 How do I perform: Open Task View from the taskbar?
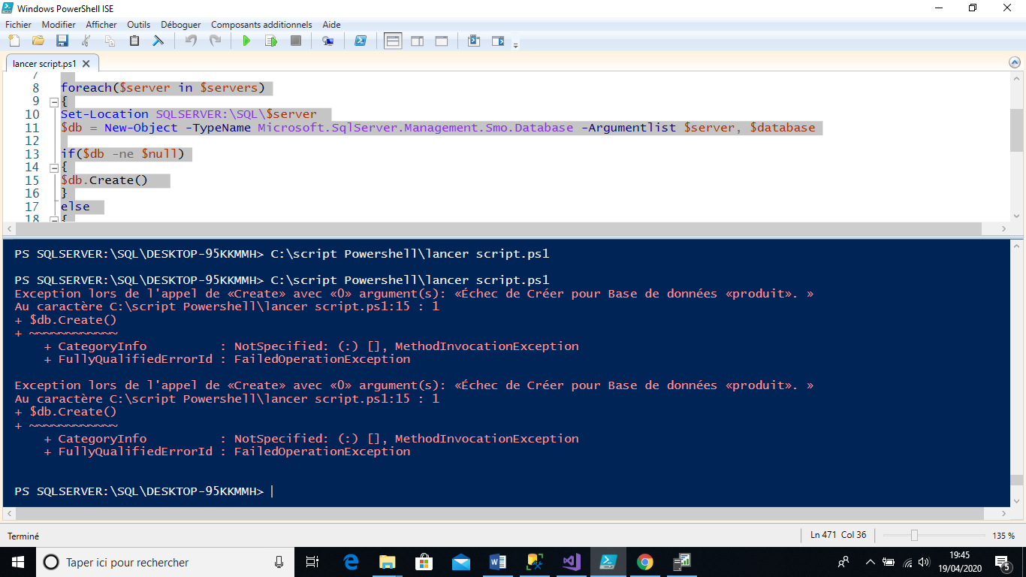tap(313, 562)
